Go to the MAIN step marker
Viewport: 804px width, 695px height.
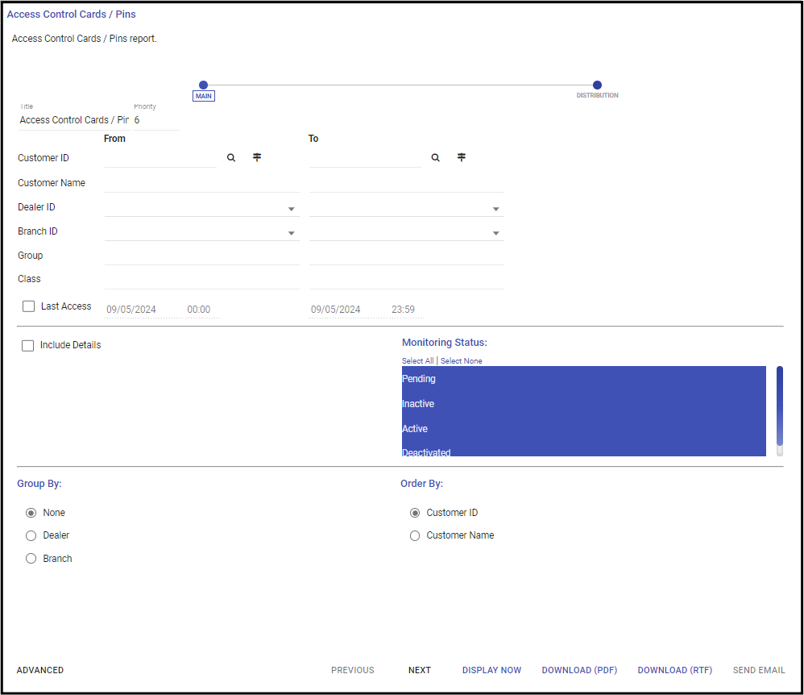tap(204, 85)
